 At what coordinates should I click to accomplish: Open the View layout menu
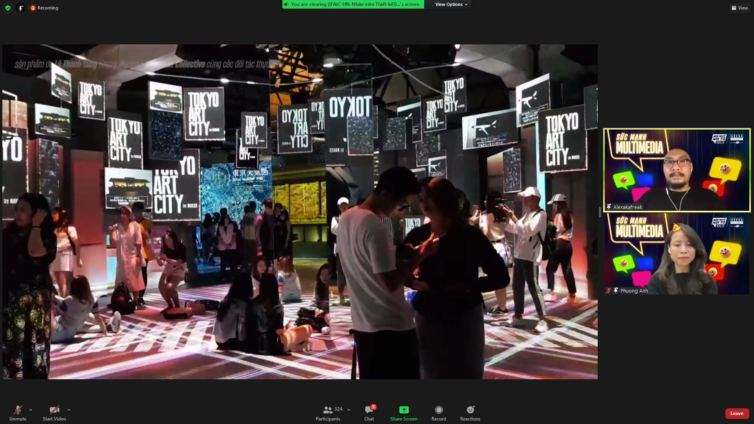pyautogui.click(x=740, y=8)
